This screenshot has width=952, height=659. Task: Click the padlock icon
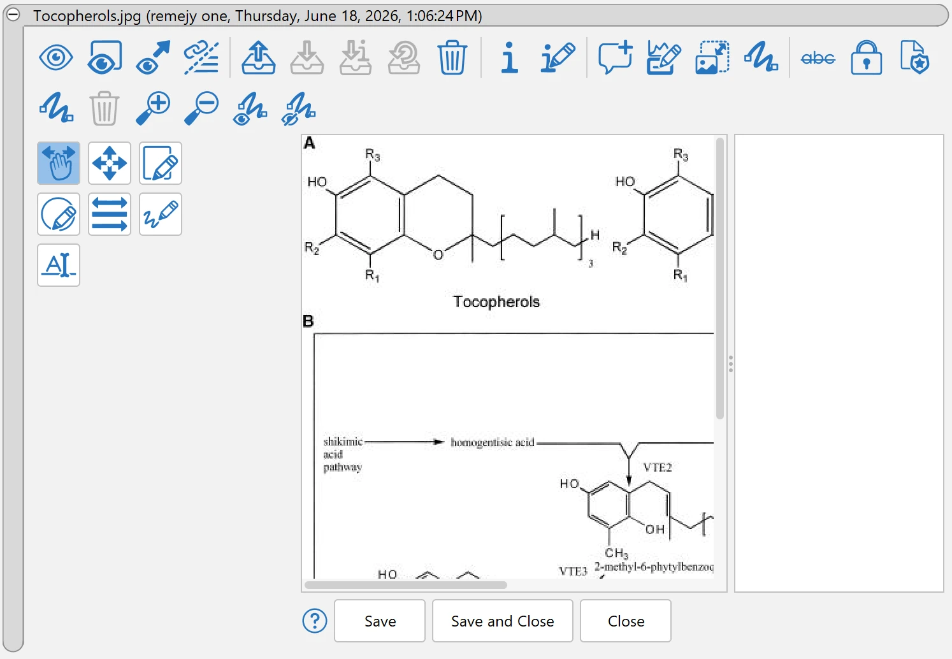(867, 58)
